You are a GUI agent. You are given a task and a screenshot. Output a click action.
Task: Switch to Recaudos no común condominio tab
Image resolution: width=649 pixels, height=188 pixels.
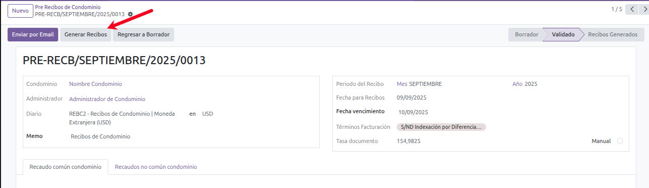tap(156, 167)
